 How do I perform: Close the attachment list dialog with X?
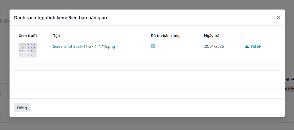(278, 17)
